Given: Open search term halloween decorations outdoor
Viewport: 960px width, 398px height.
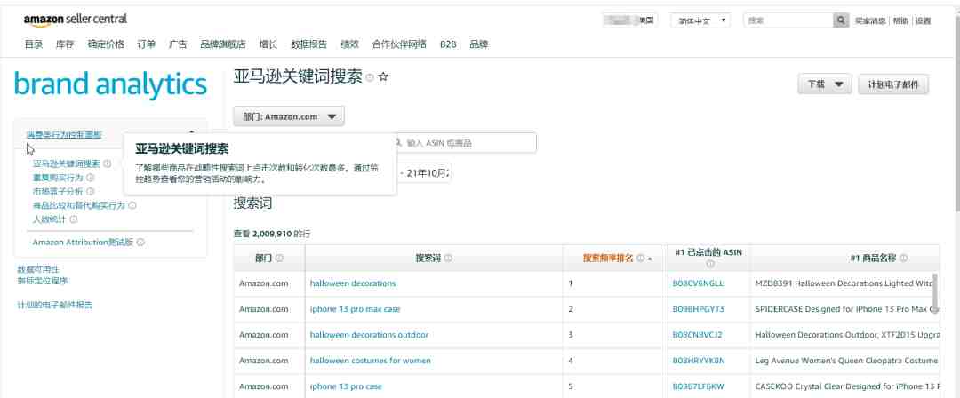Looking at the screenshot, I should coord(369,335).
